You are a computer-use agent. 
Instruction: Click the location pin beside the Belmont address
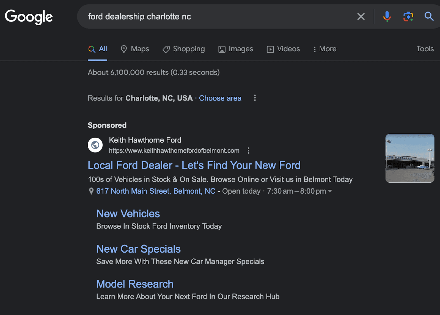click(91, 191)
